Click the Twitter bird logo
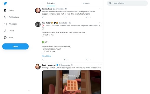Viewport: 150px width, 94px height. coord(5,3)
